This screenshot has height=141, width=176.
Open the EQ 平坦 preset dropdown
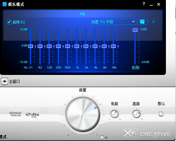coord(118,22)
